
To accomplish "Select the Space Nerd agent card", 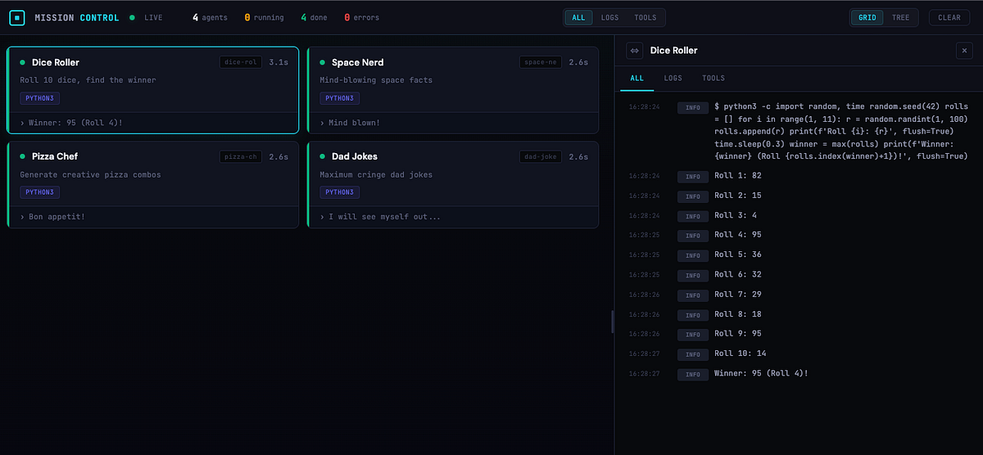I will tap(453, 90).
